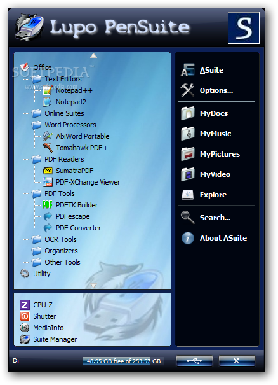This screenshot has width=278, height=385.
Task: Click the MyDocs folder icon
Action: click(x=188, y=113)
